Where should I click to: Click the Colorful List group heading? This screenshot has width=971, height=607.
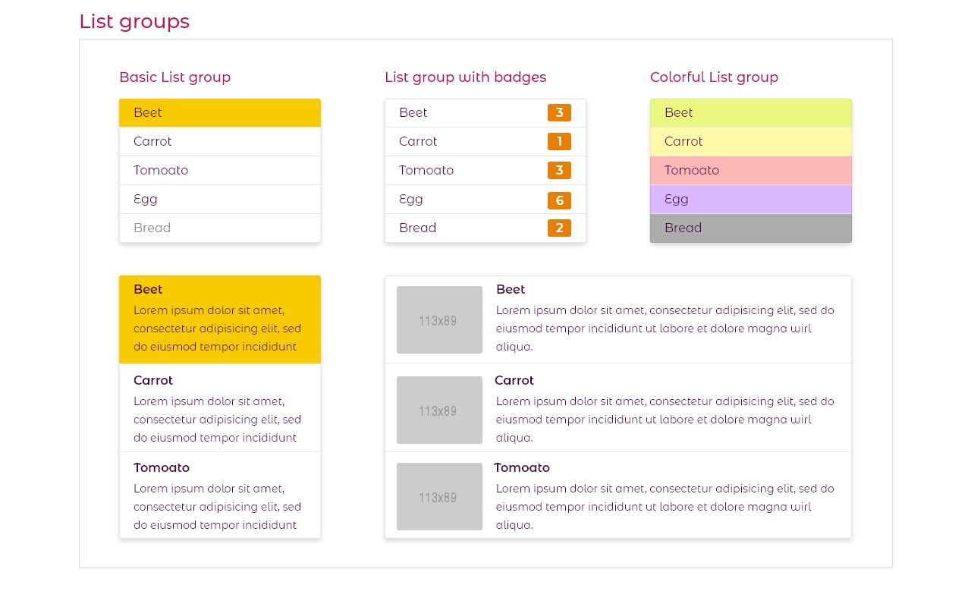click(714, 77)
